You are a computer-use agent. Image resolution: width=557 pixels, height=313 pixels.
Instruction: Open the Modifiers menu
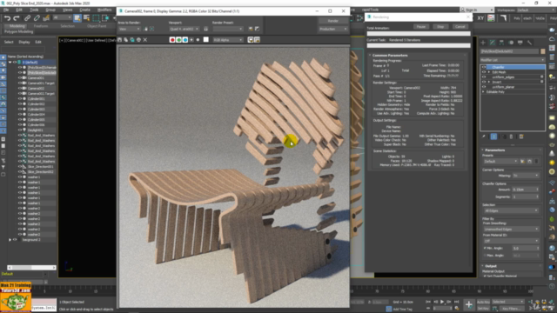tap(104, 10)
